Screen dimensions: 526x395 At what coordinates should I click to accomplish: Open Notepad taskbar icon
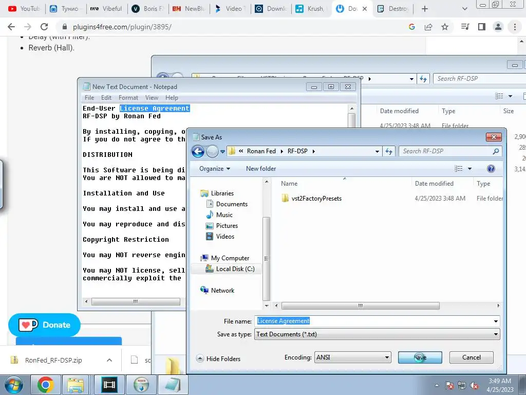pyautogui.click(x=173, y=385)
